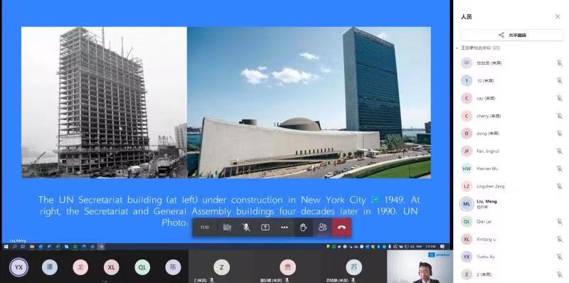Hang up with the red phone button
The width and height of the screenshot is (569, 283).
(341, 228)
